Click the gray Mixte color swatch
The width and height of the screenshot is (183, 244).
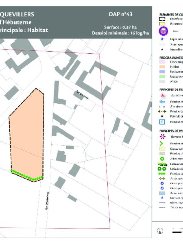click(x=162, y=81)
